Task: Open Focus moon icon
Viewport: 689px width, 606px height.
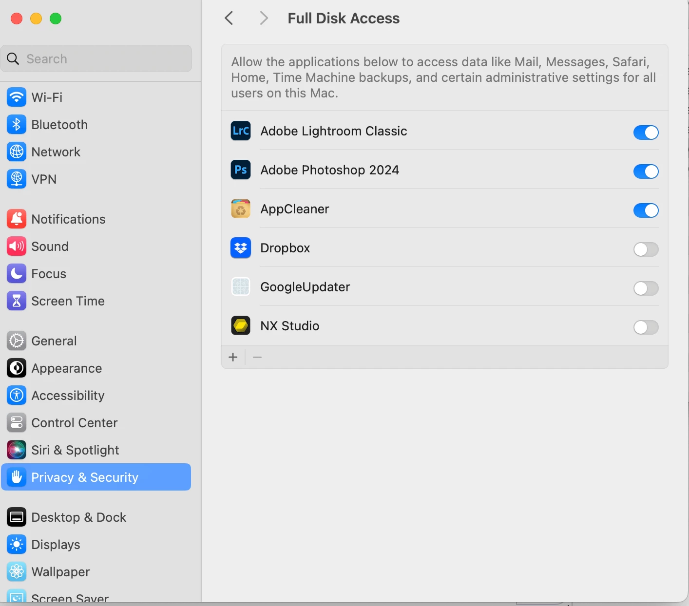Action: pos(17,274)
